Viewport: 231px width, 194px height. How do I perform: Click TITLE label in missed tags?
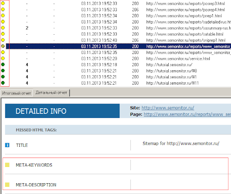(x=22, y=145)
